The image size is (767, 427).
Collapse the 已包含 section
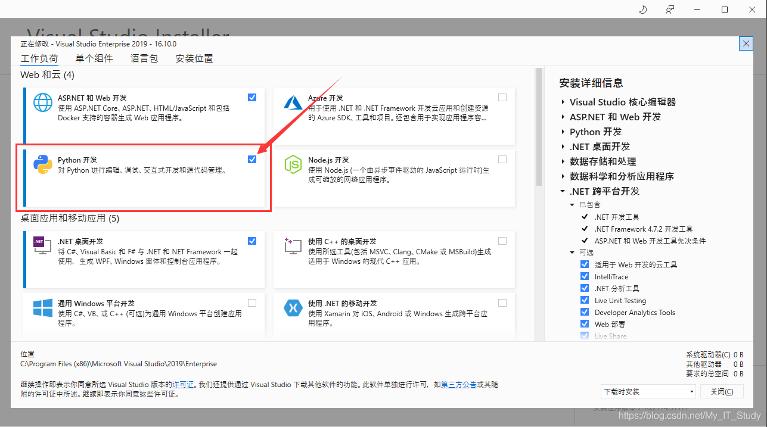(x=573, y=205)
